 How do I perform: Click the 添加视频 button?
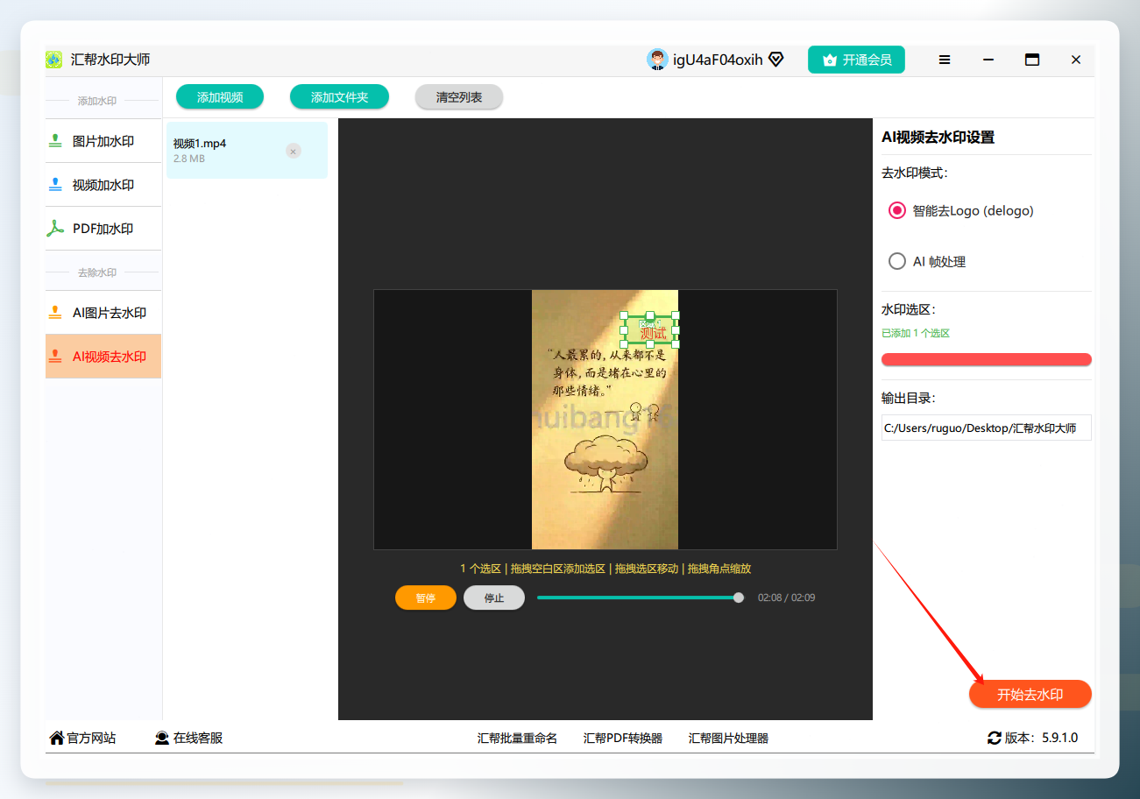click(x=220, y=97)
